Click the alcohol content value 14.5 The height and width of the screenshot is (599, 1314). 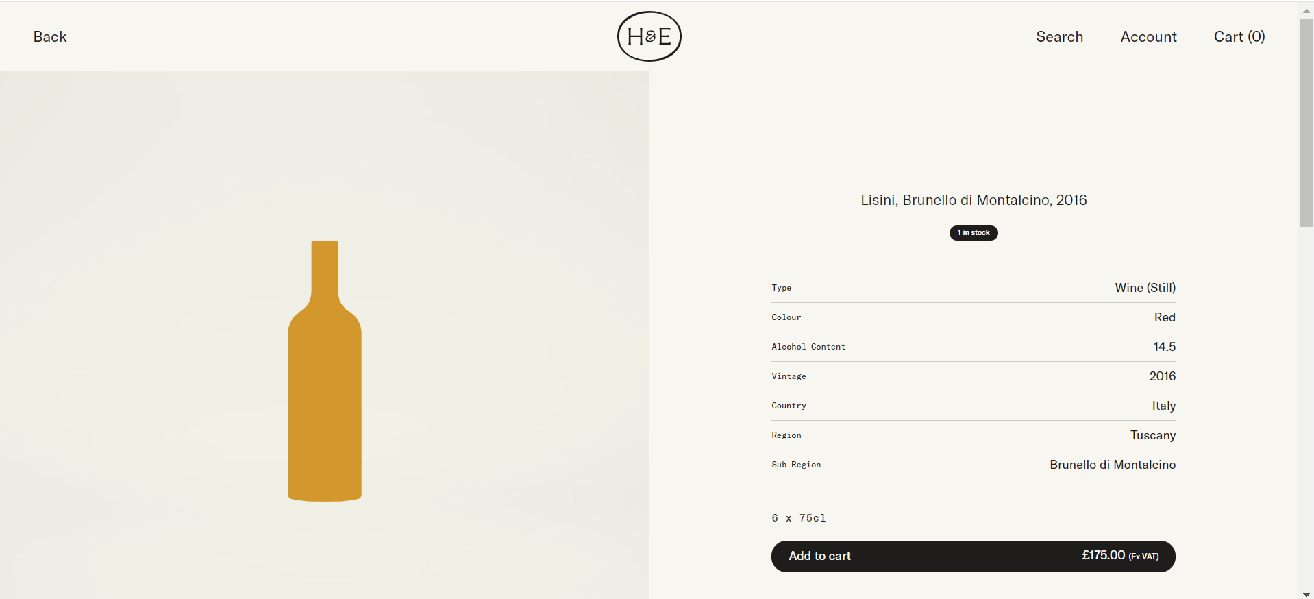point(1164,347)
